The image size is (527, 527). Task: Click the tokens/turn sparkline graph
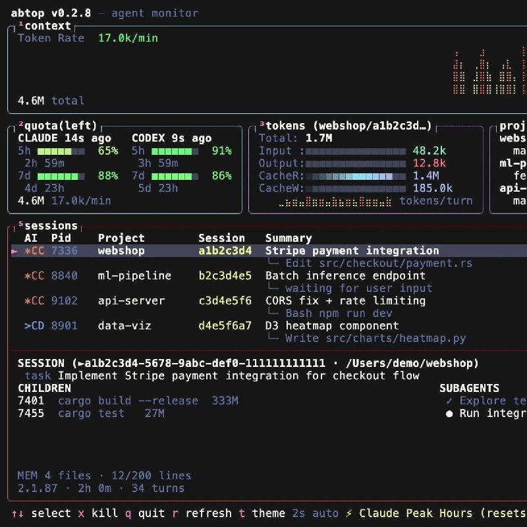coord(335,202)
